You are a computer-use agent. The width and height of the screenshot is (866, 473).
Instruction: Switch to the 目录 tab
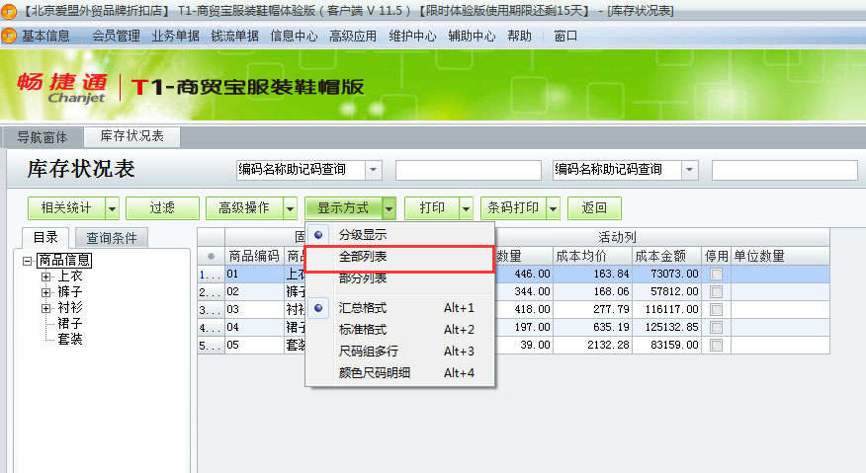(x=45, y=238)
